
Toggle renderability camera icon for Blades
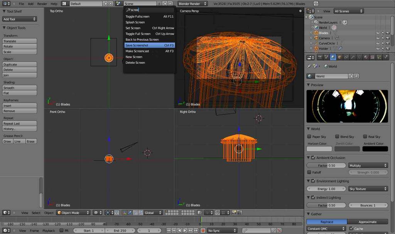388,33
